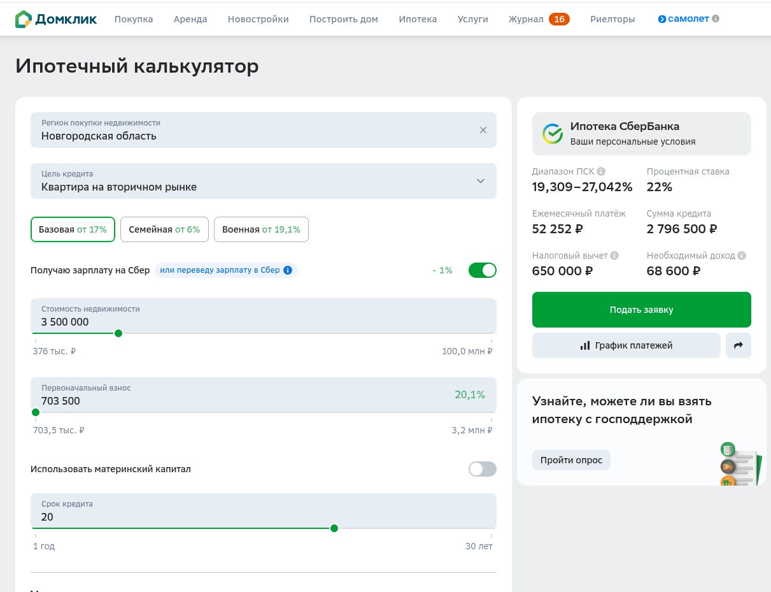Open the region selection field
771x592 pixels.
click(255, 130)
